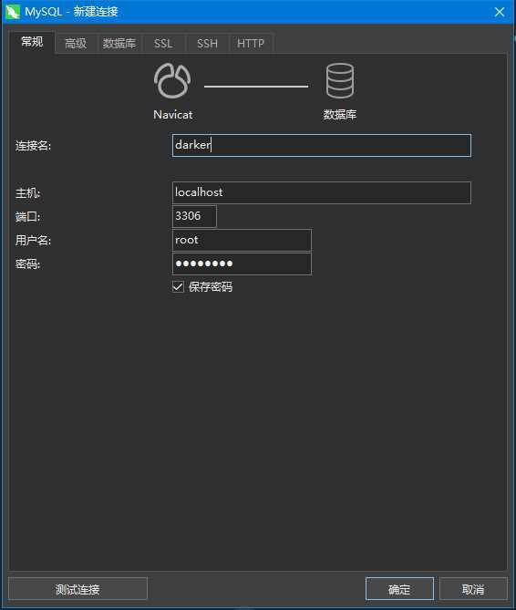The width and height of the screenshot is (516, 610).
Task: Toggle the 保存密码 checkbox
Action: click(x=178, y=286)
